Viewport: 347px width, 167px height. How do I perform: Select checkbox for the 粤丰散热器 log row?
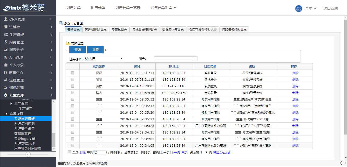(x=73, y=112)
